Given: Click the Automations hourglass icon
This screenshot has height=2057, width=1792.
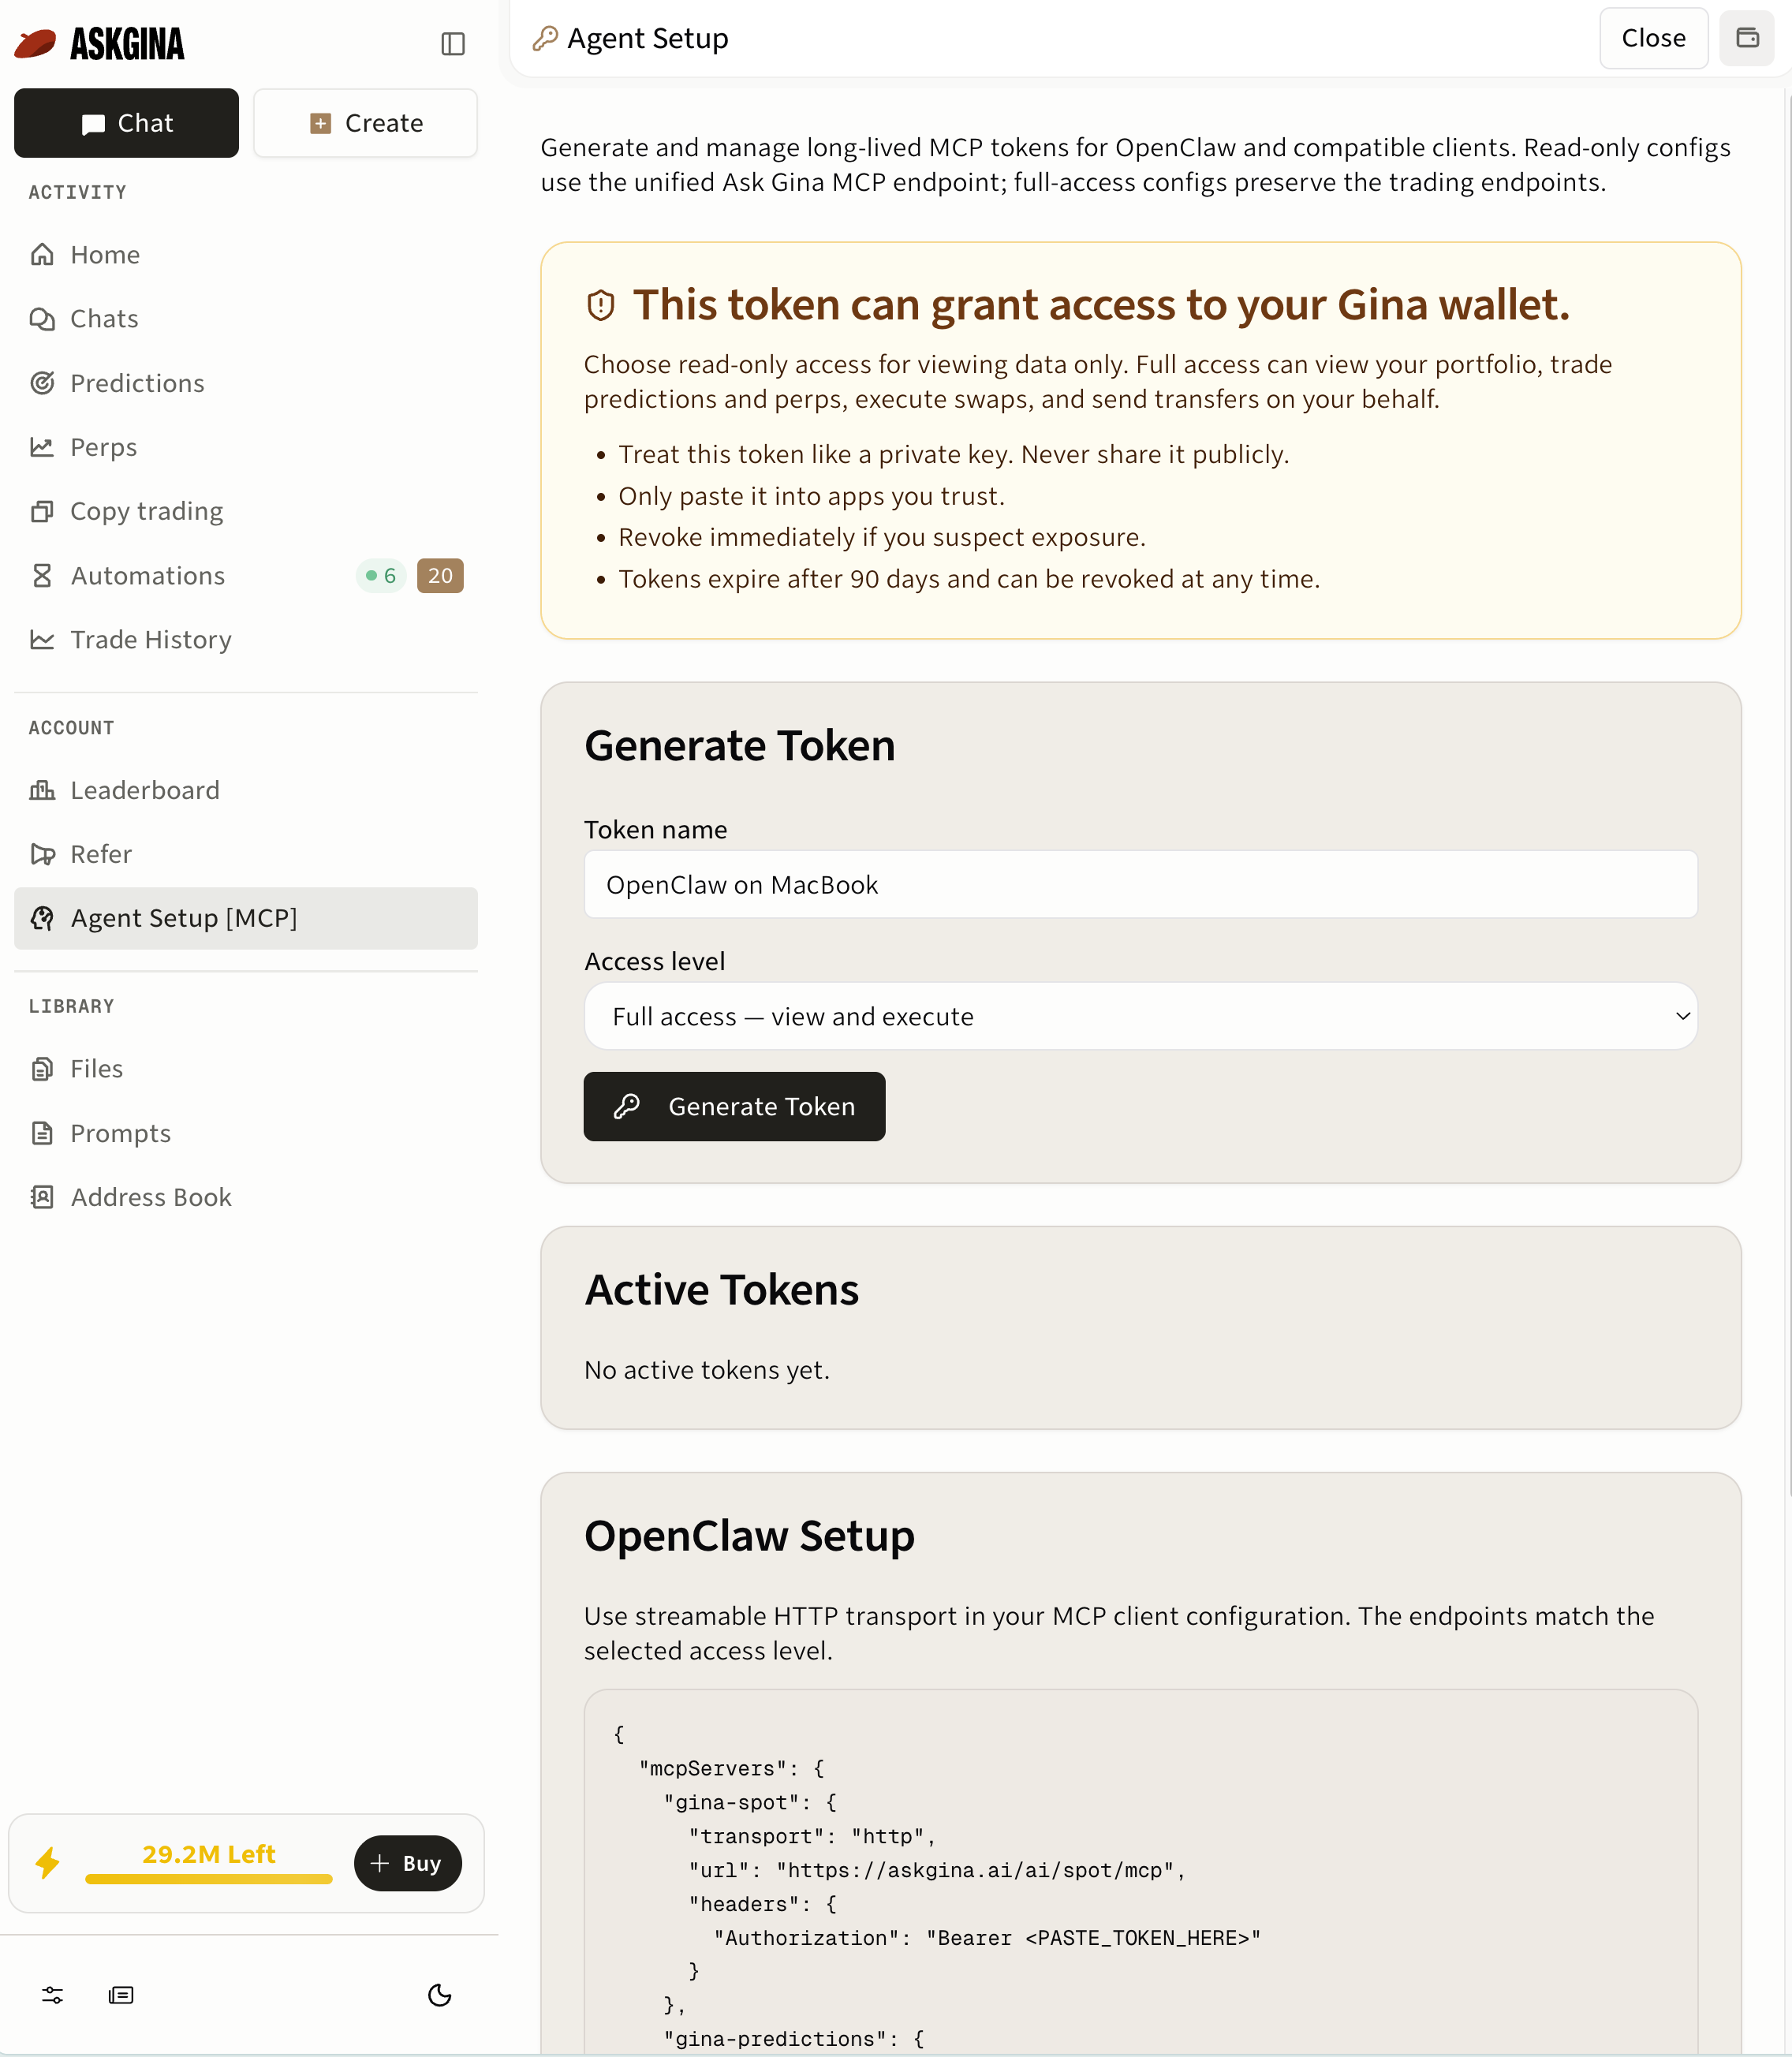Looking at the screenshot, I should (42, 575).
